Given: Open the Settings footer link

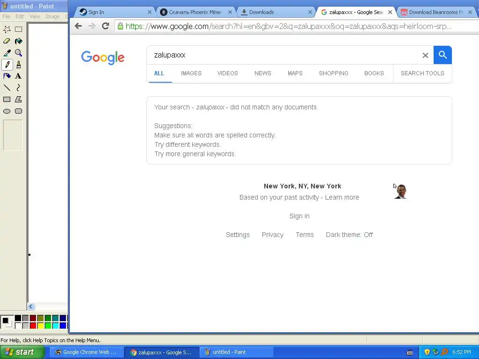Looking at the screenshot, I should 238,235.
